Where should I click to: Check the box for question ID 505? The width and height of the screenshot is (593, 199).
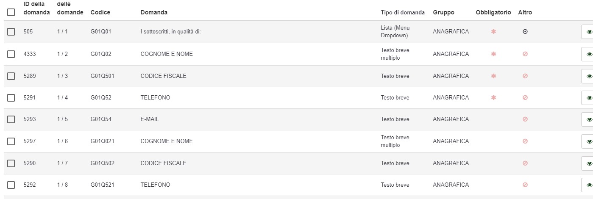(11, 32)
